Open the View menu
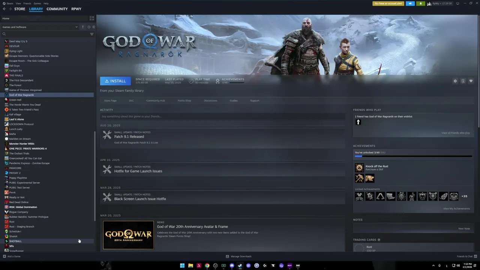Image resolution: width=480 pixels, height=270 pixels. pyautogui.click(x=18, y=3)
